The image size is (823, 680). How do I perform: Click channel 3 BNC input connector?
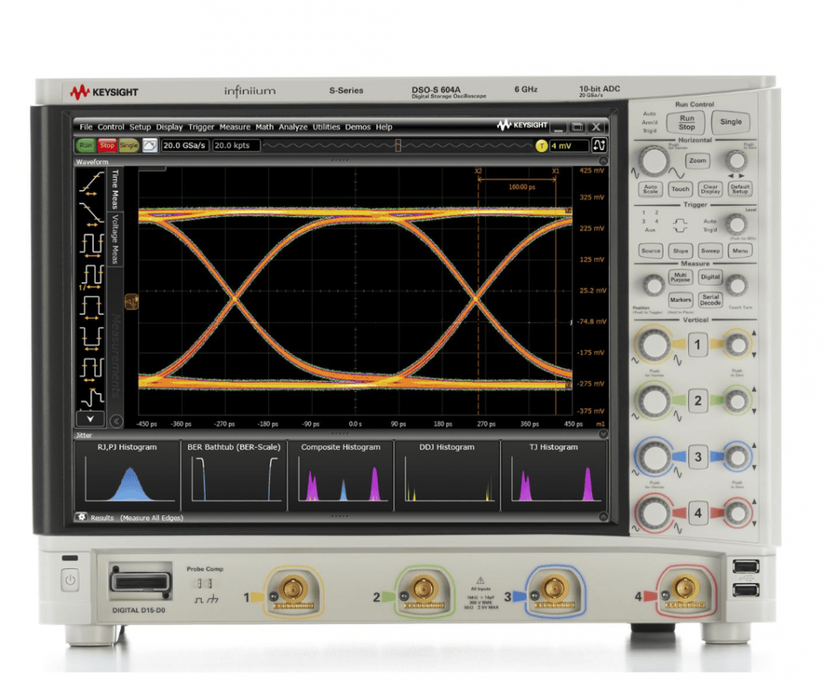tap(554, 589)
